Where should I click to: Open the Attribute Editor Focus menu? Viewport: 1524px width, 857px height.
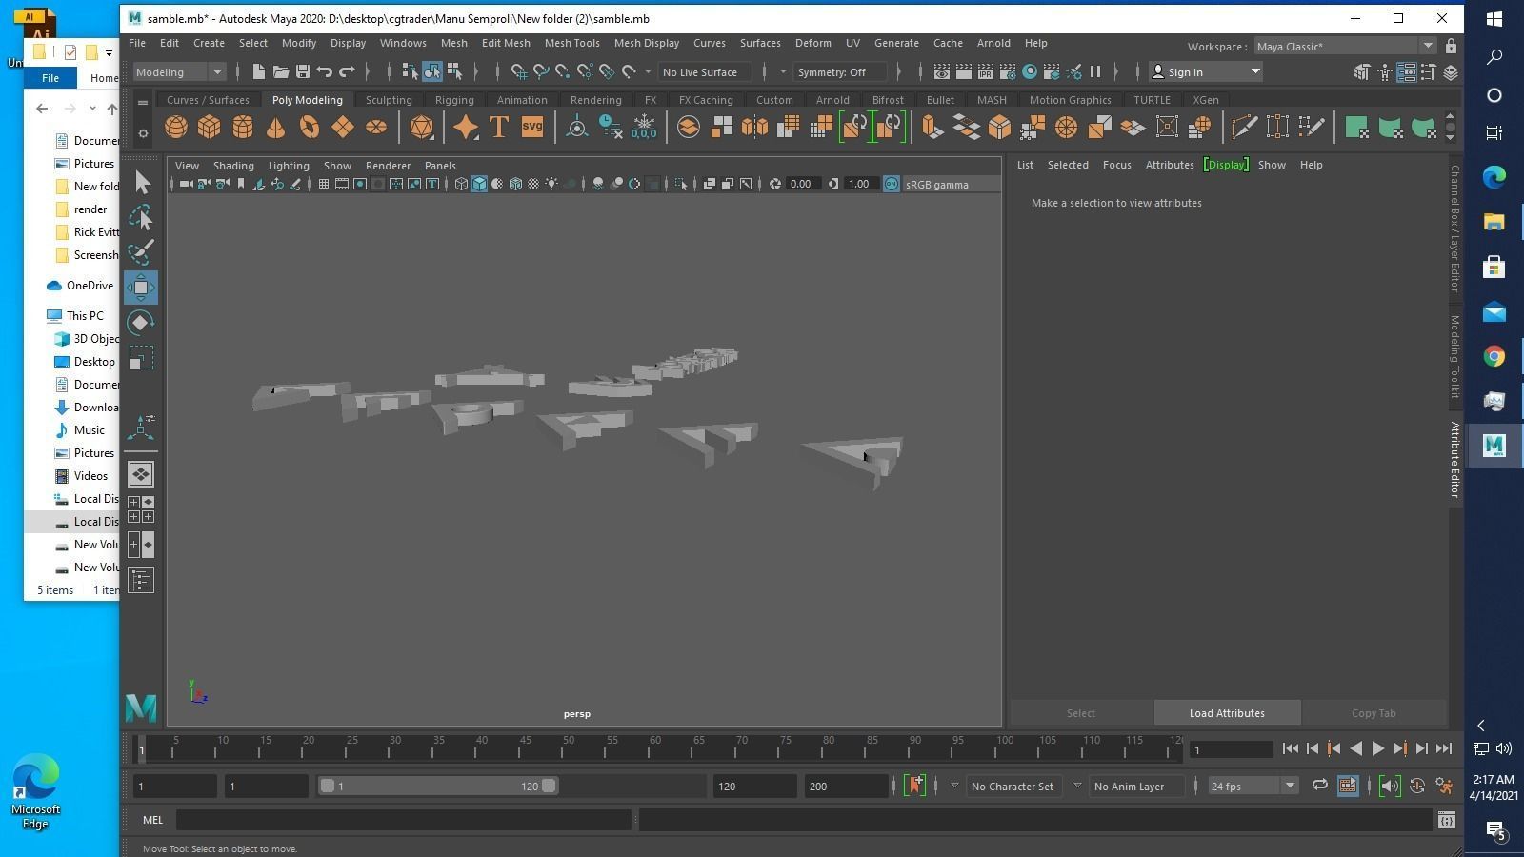(1116, 165)
